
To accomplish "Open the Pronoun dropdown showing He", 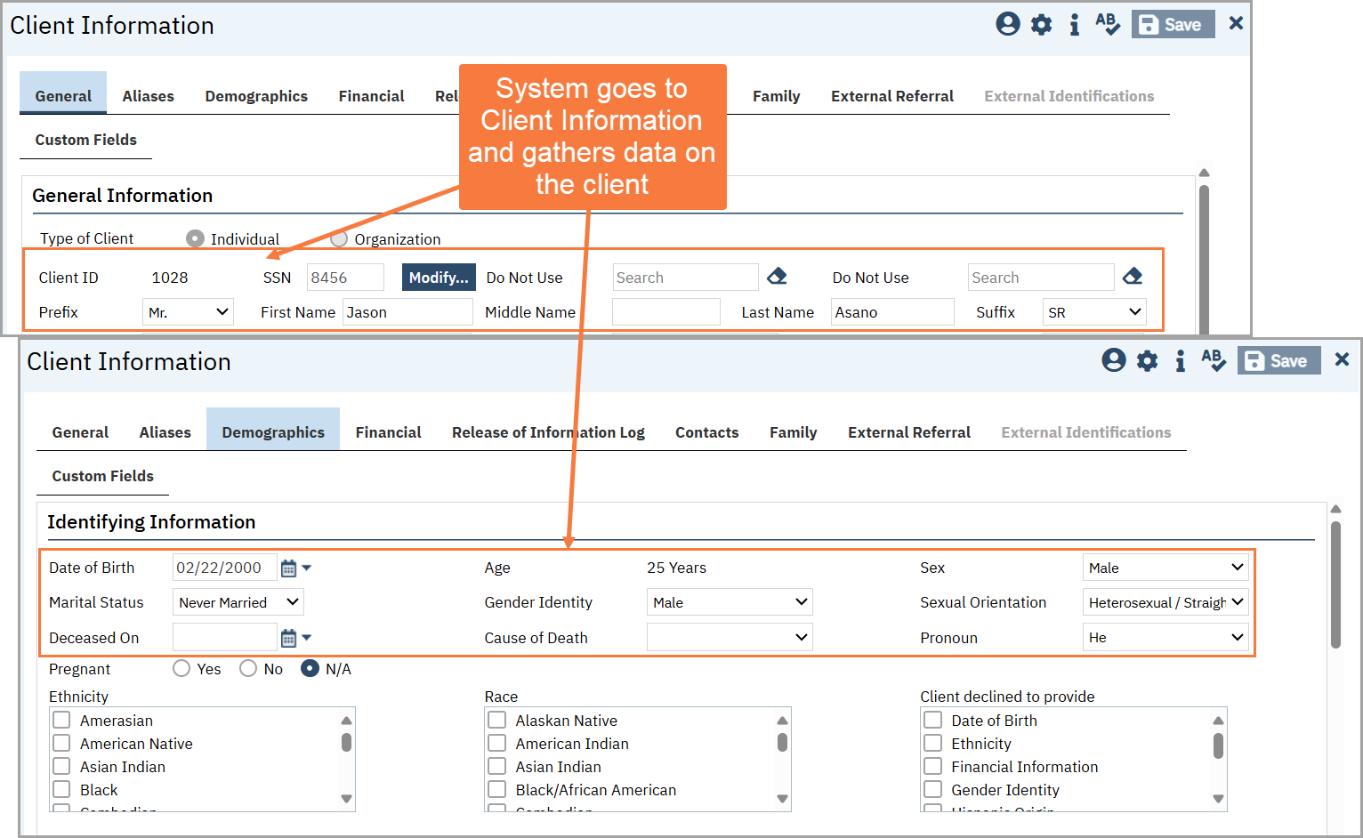I will pos(1165,637).
